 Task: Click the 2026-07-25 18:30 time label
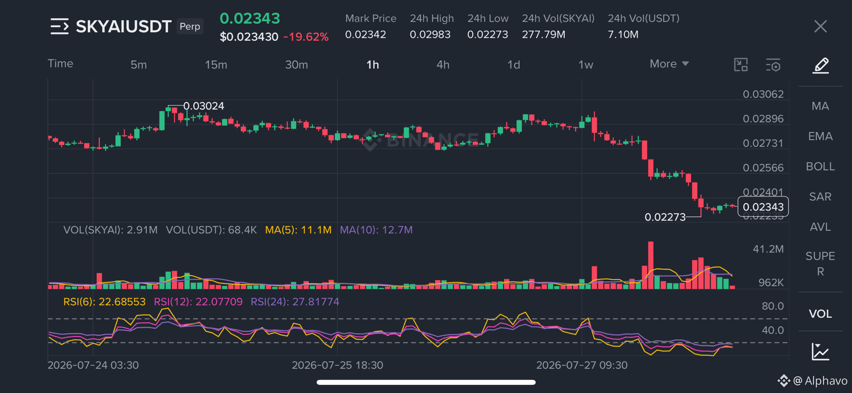click(338, 365)
